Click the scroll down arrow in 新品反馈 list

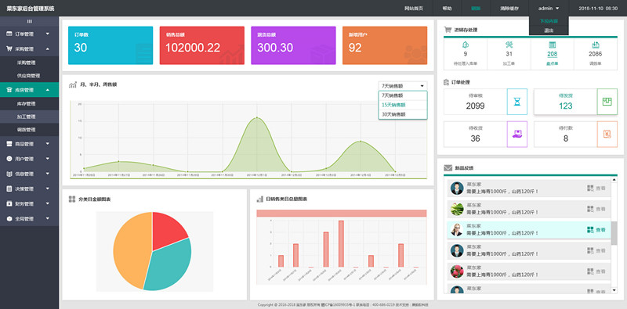pos(614,290)
